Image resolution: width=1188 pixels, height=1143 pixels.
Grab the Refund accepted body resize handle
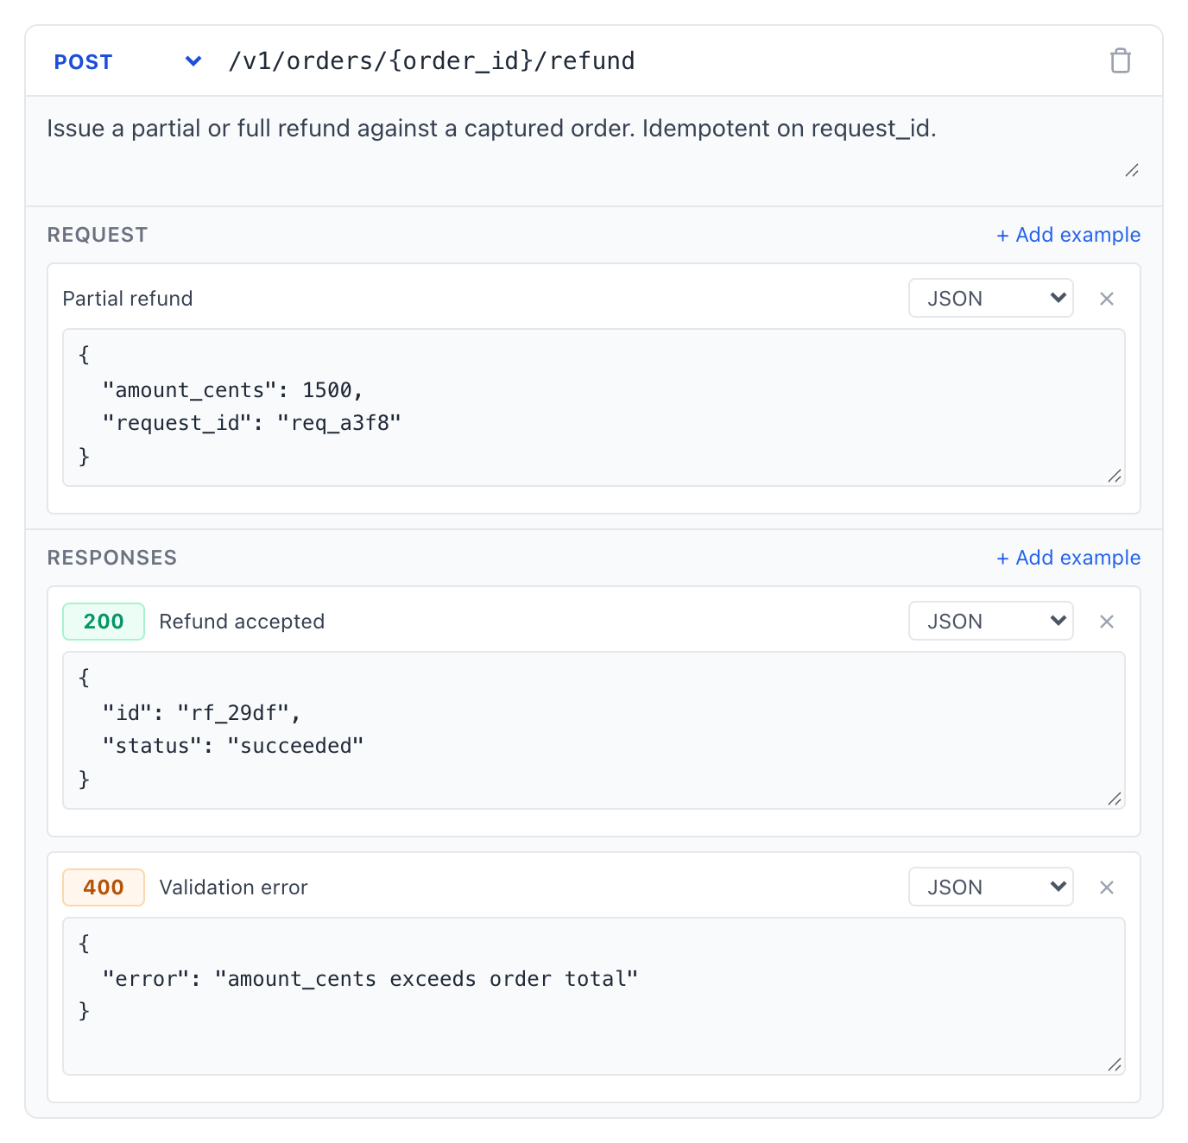(1115, 799)
